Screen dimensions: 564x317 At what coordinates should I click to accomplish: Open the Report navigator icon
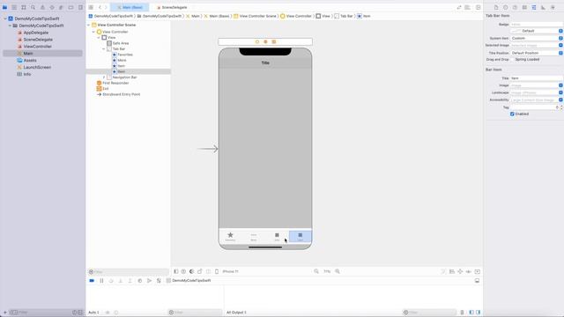[80, 7]
